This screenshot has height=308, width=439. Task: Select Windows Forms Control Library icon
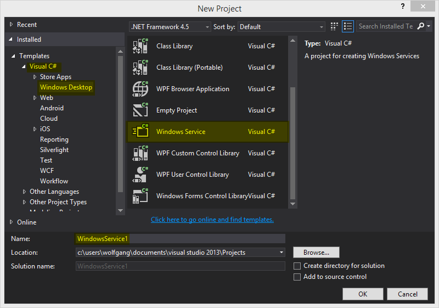140,196
